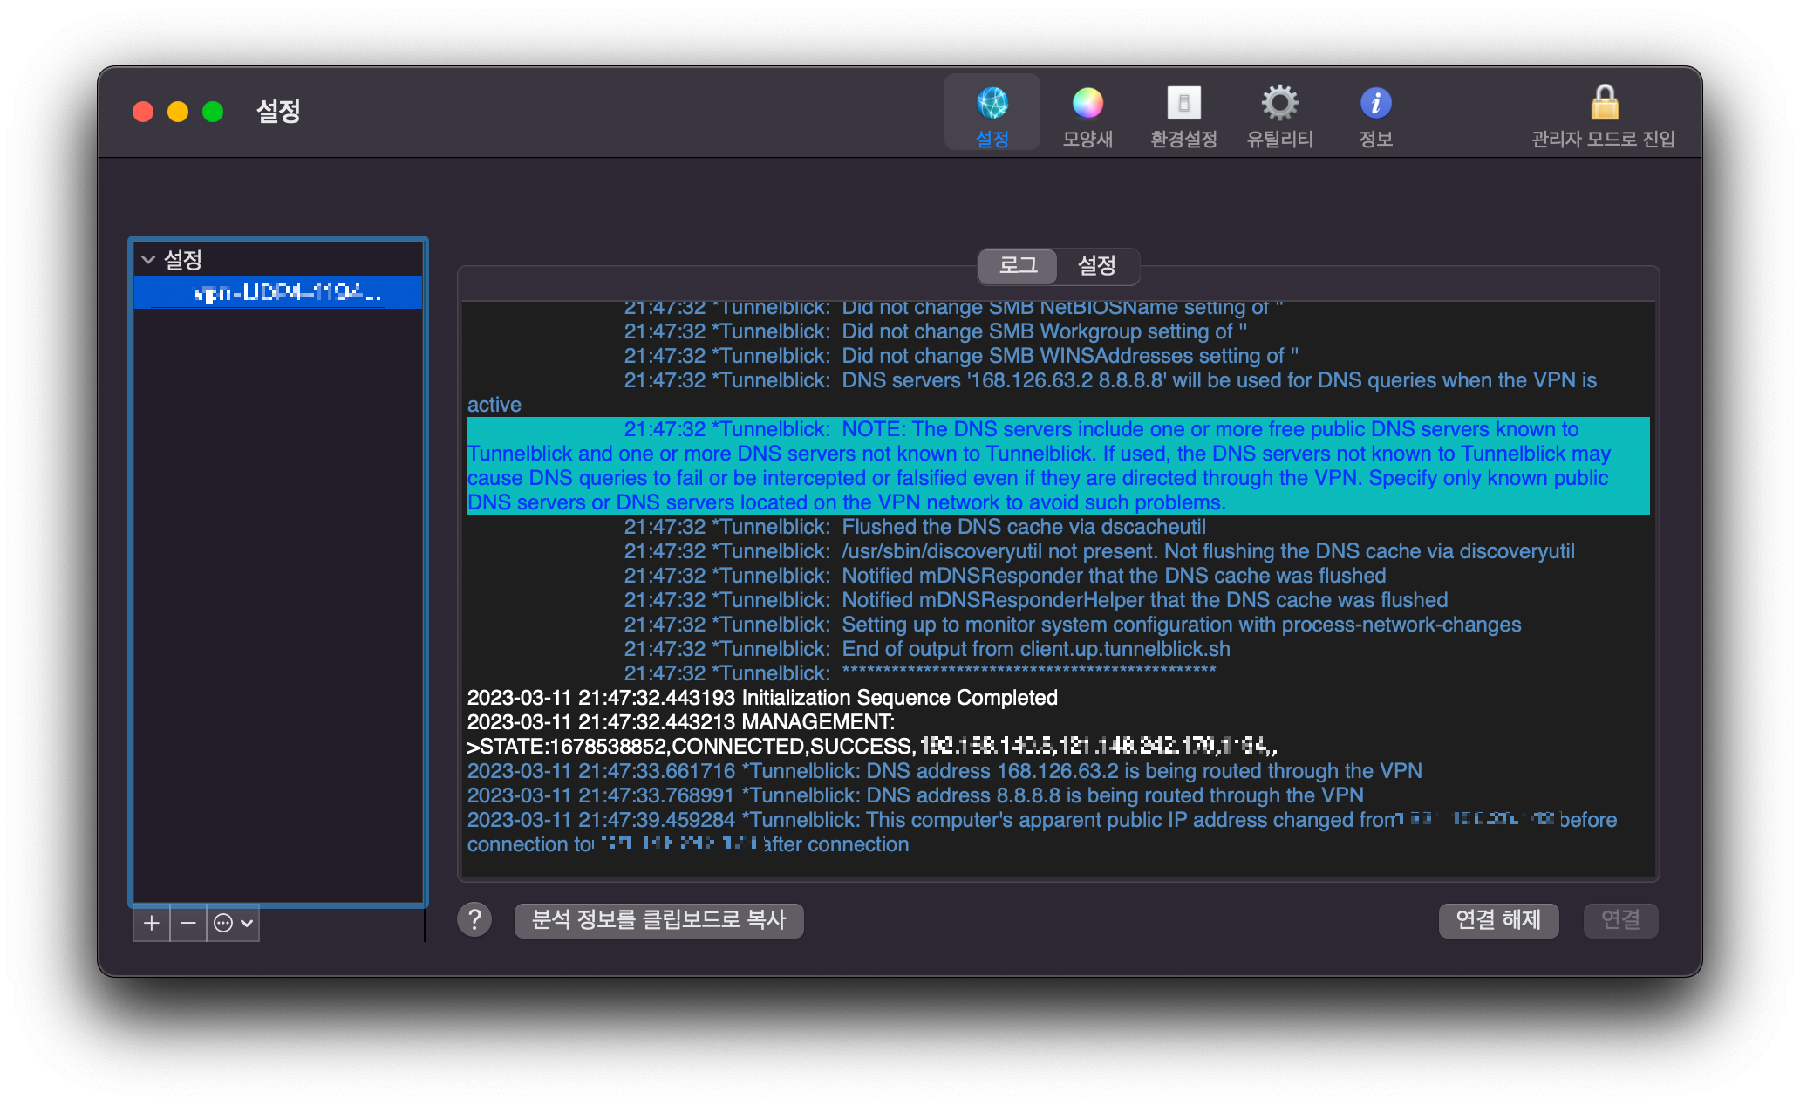Remove the configuration with the minus button
Image resolution: width=1800 pixels, height=1106 pixels.
tap(187, 923)
